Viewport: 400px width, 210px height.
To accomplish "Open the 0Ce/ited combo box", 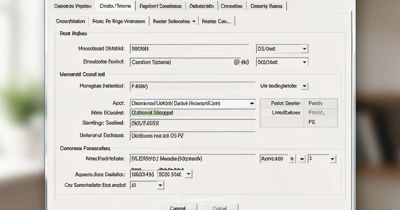I will (x=304, y=62).
